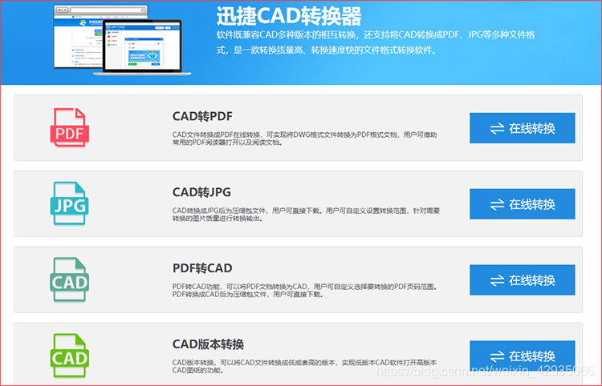Open the PDF转CAD heading

(x=202, y=268)
